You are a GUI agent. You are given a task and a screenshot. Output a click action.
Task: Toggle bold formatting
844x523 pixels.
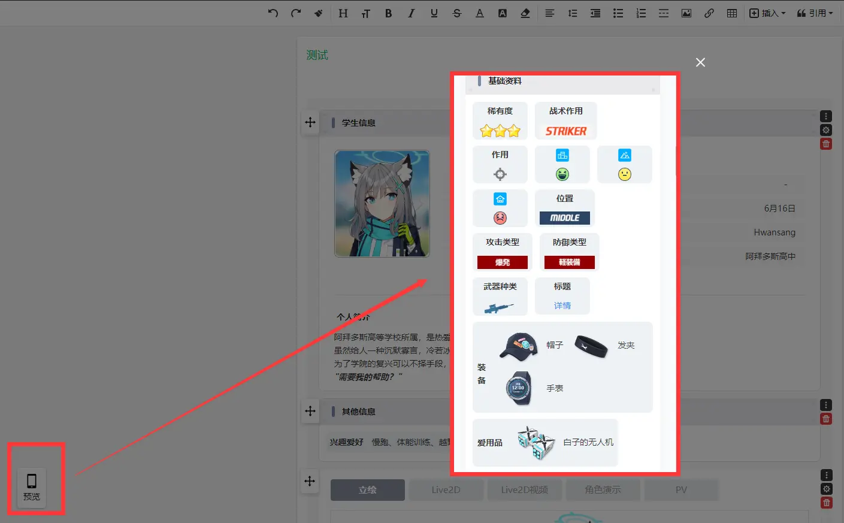tap(388, 13)
